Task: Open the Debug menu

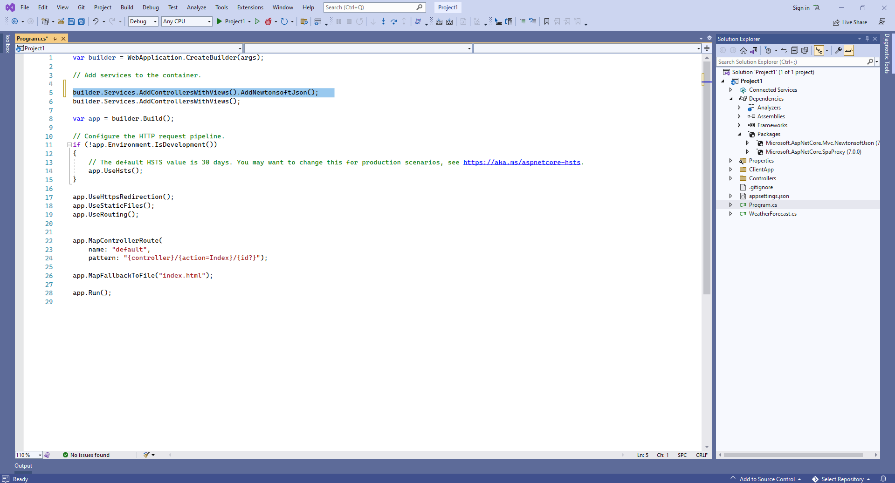Action: click(151, 7)
